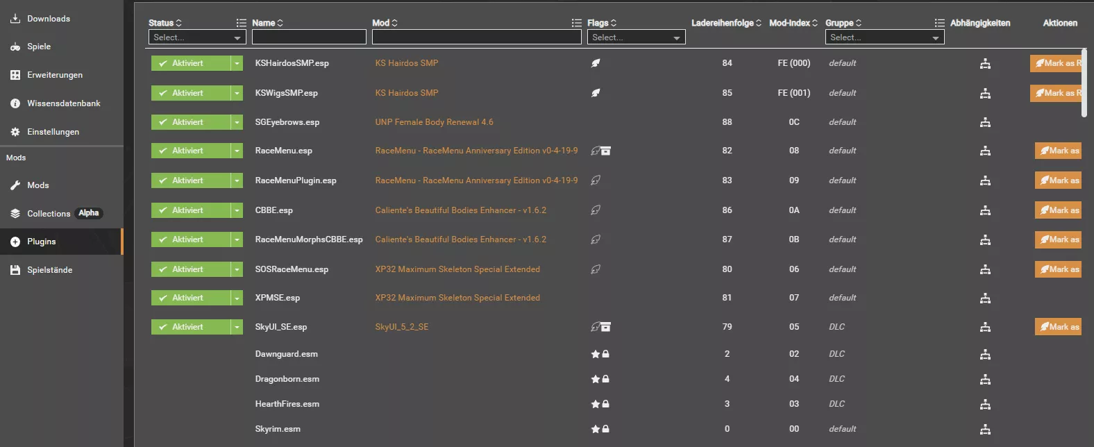Screen dimensions: 1094x447
Task: Click the star-lock flags for Dawnguard.esm
Action: tap(600, 354)
